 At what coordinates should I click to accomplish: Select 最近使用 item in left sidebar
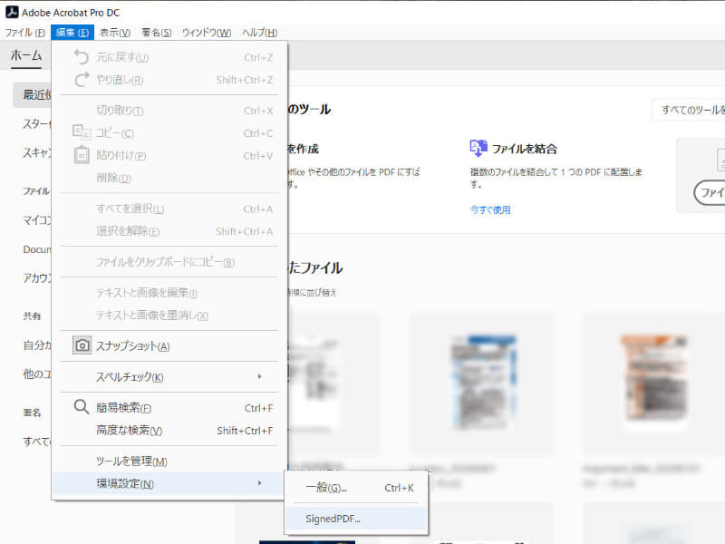tap(33, 95)
